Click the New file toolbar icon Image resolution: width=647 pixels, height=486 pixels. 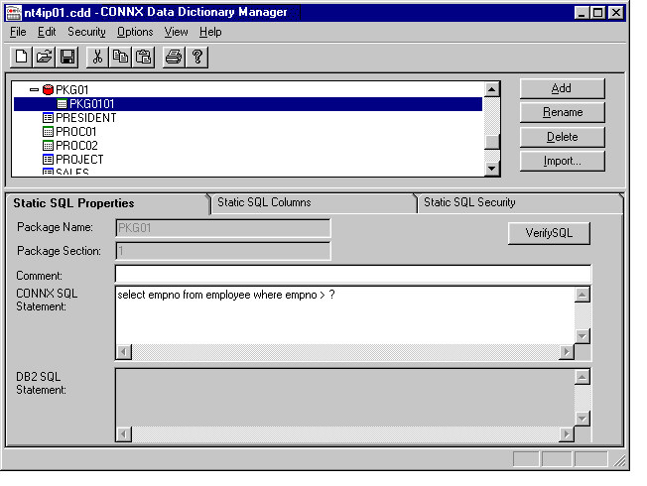pyautogui.click(x=21, y=57)
